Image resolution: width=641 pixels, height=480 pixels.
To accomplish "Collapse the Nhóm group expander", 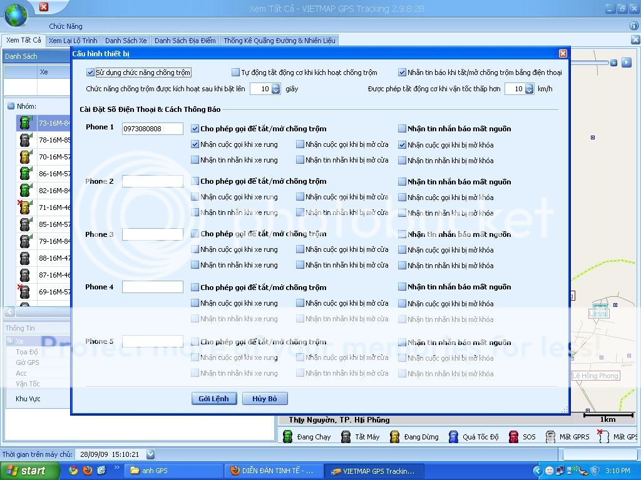I will [11, 106].
